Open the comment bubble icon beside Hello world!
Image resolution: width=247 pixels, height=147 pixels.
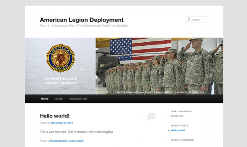click(151, 116)
